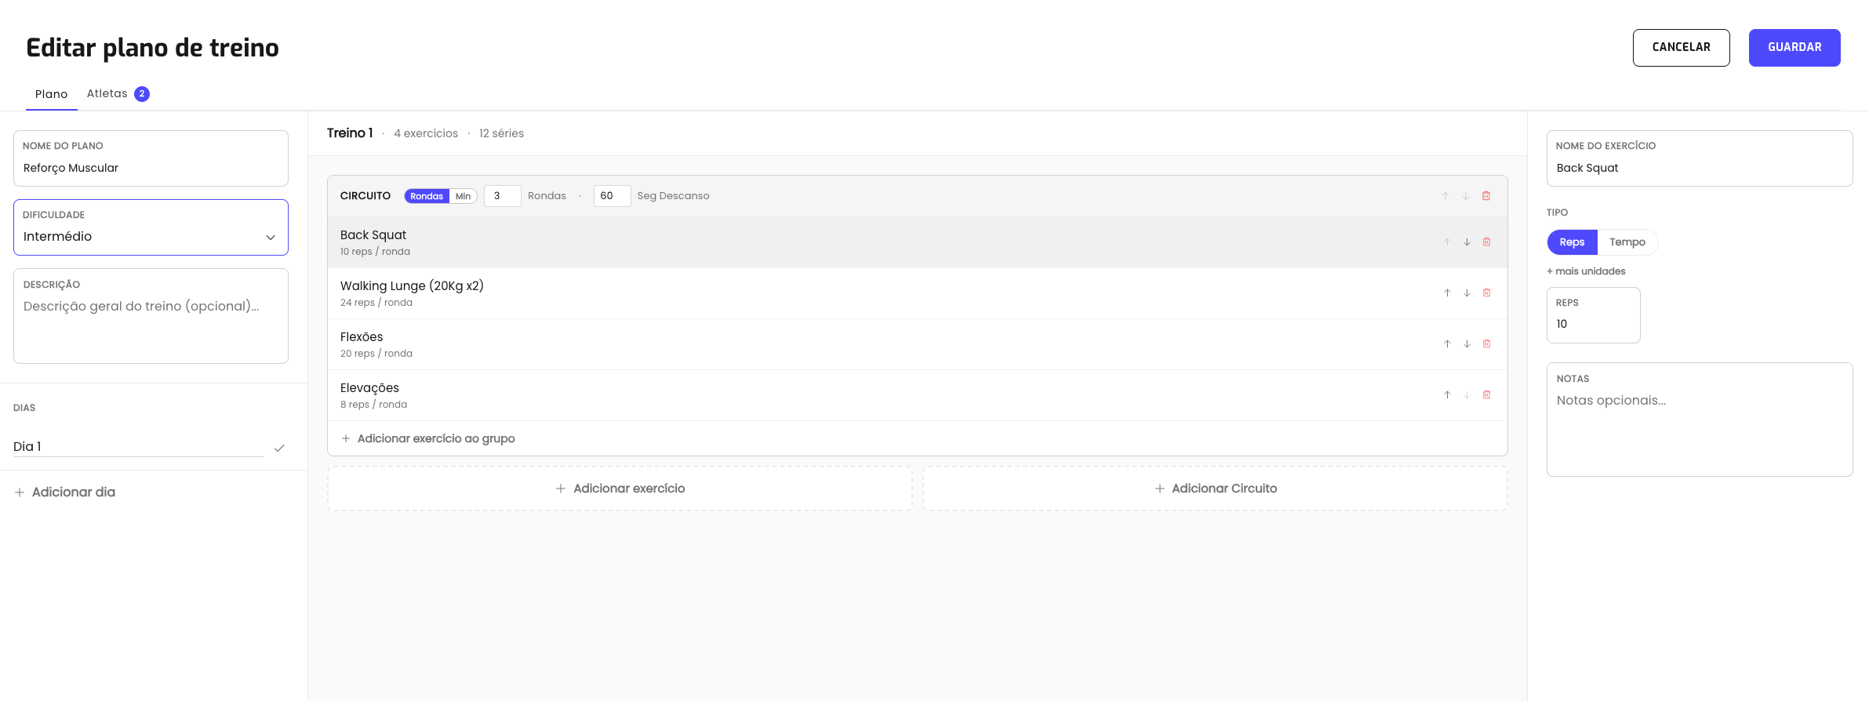Move Back Squat down one position

tap(1467, 242)
